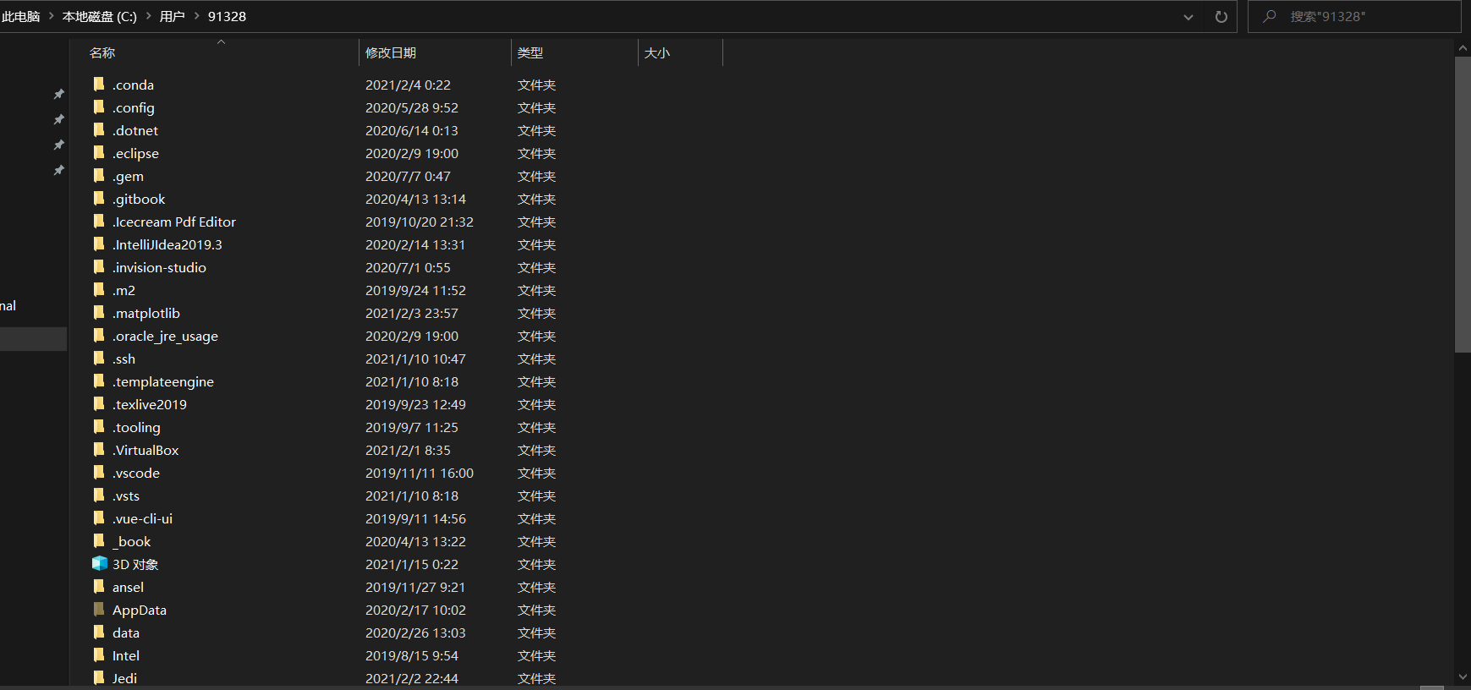1471x690 pixels.
Task: Click date 2020/2/26 13:03
Action: [415, 632]
